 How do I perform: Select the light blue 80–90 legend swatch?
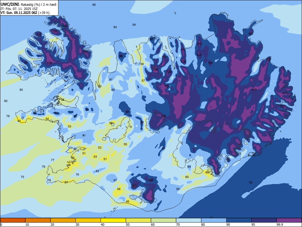pos(214,220)
